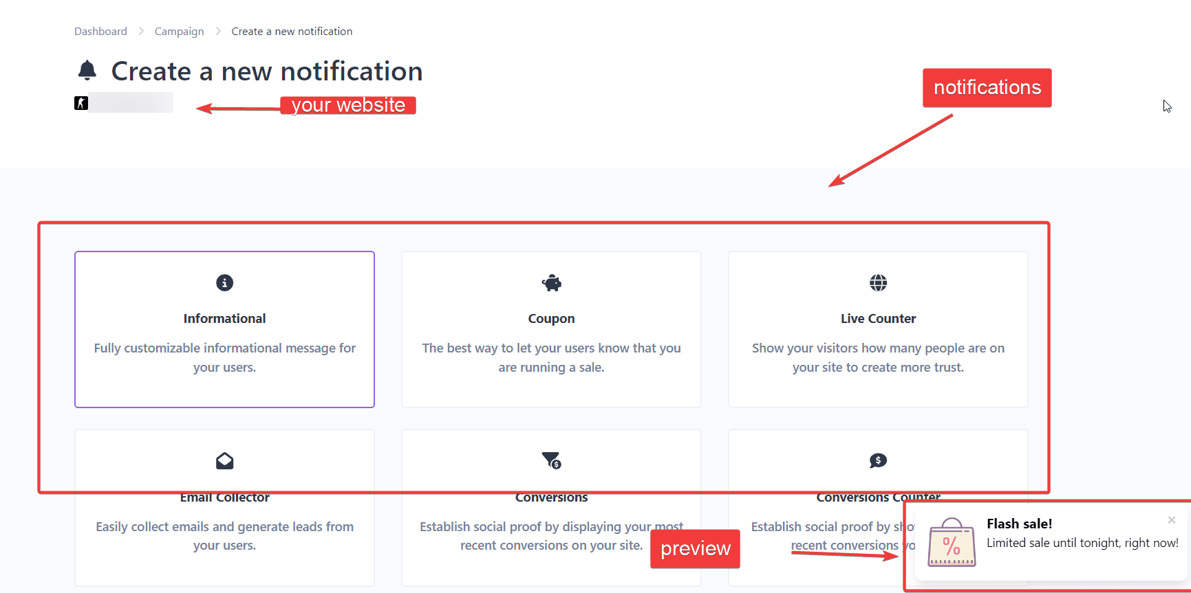Click the Flash sale shopping bag image

click(x=952, y=543)
